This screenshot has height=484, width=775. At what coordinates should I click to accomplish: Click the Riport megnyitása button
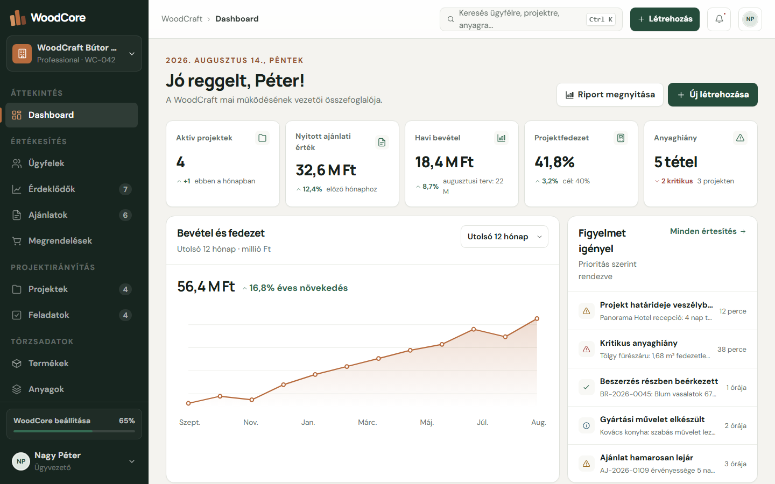point(610,95)
